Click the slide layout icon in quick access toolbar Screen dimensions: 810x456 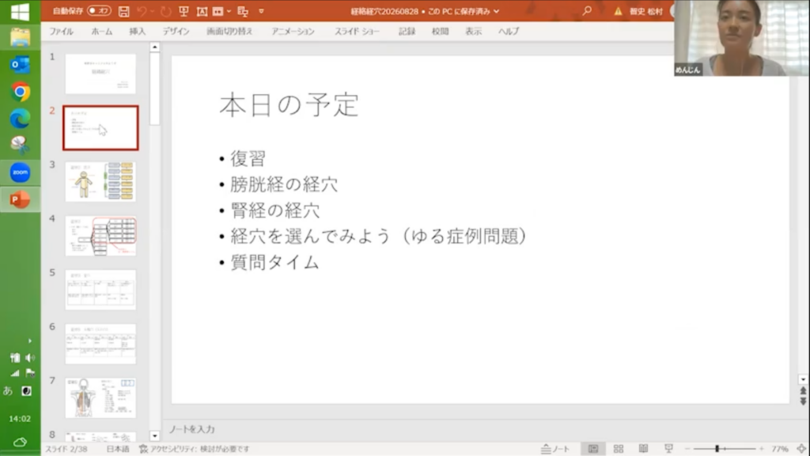point(218,11)
